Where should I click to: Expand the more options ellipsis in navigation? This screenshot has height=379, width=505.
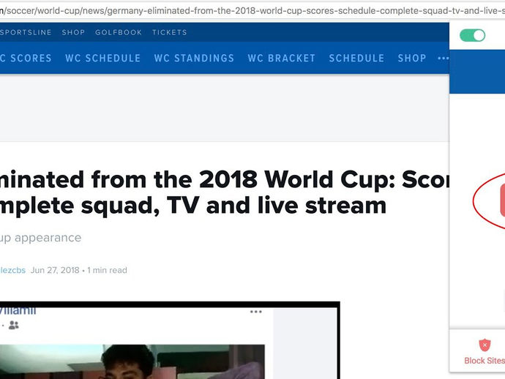click(x=444, y=59)
